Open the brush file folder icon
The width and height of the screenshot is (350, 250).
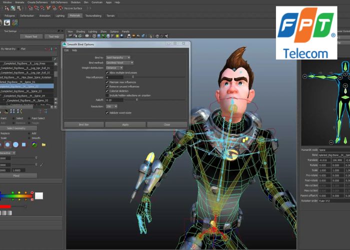click(x=43, y=144)
